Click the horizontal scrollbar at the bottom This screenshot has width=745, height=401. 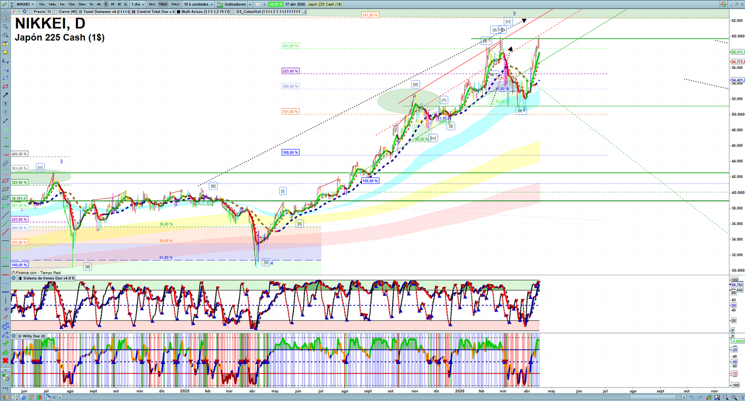coord(372,397)
